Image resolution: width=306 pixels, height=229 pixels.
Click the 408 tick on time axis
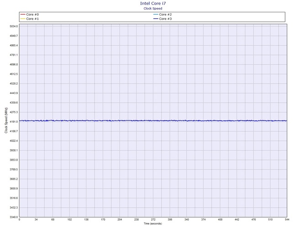(220, 219)
